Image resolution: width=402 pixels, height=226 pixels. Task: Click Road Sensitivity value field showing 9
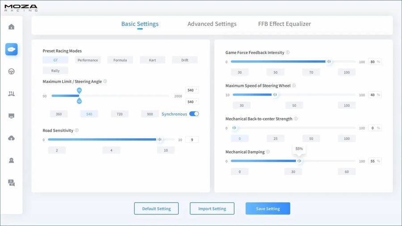tap(192, 140)
